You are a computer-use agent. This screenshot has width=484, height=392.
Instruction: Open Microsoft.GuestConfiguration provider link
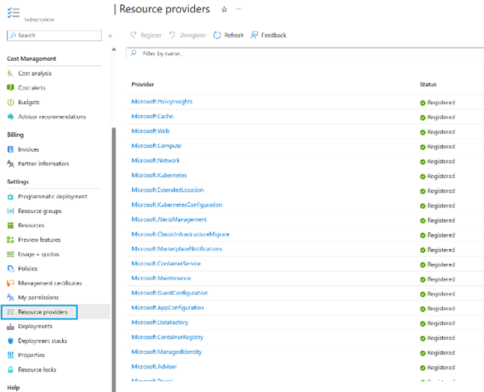point(170,293)
